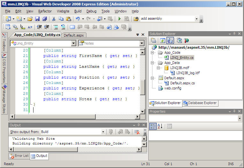The height and width of the screenshot is (168, 244).
Task: Save the current file with the floppy icon
Action: pyautogui.click(x=37, y=19)
